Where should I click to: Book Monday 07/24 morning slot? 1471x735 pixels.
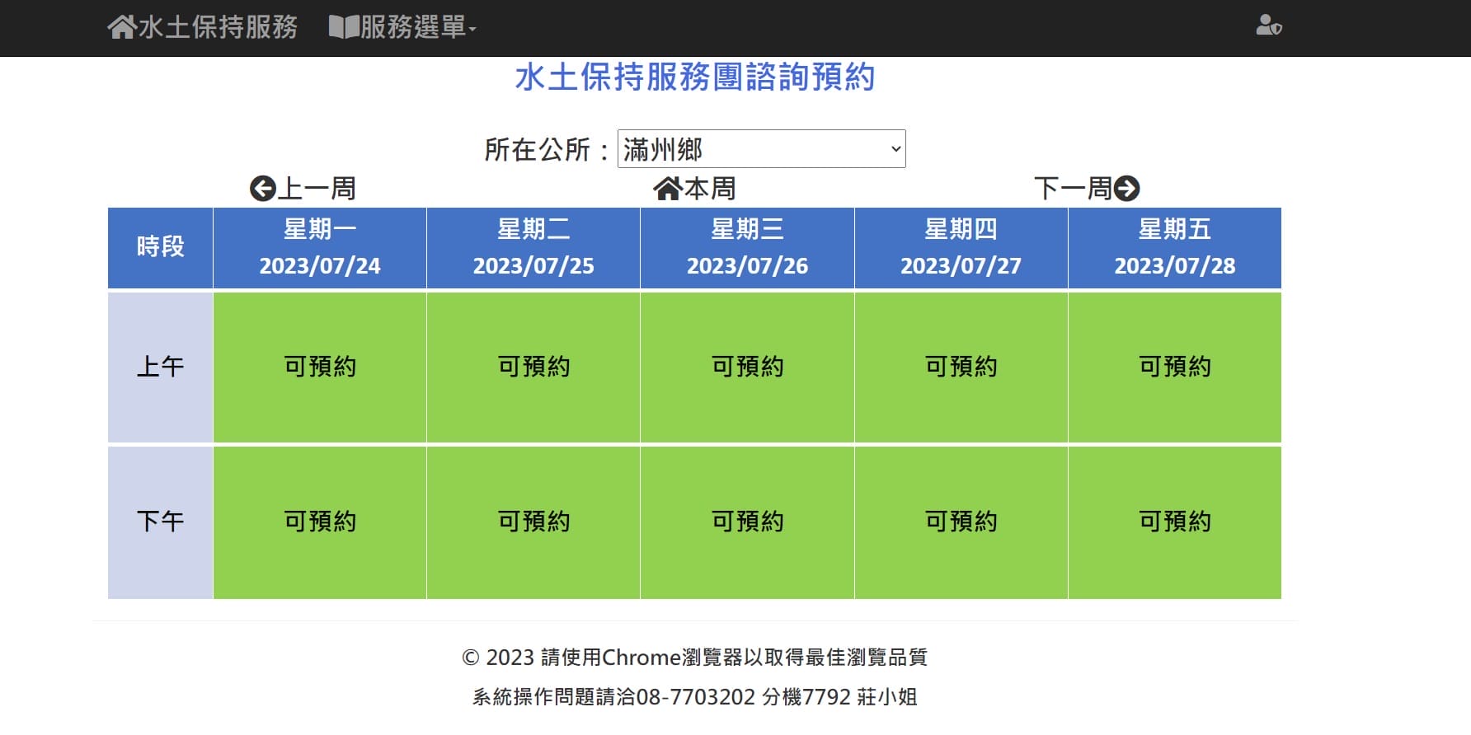[320, 367]
